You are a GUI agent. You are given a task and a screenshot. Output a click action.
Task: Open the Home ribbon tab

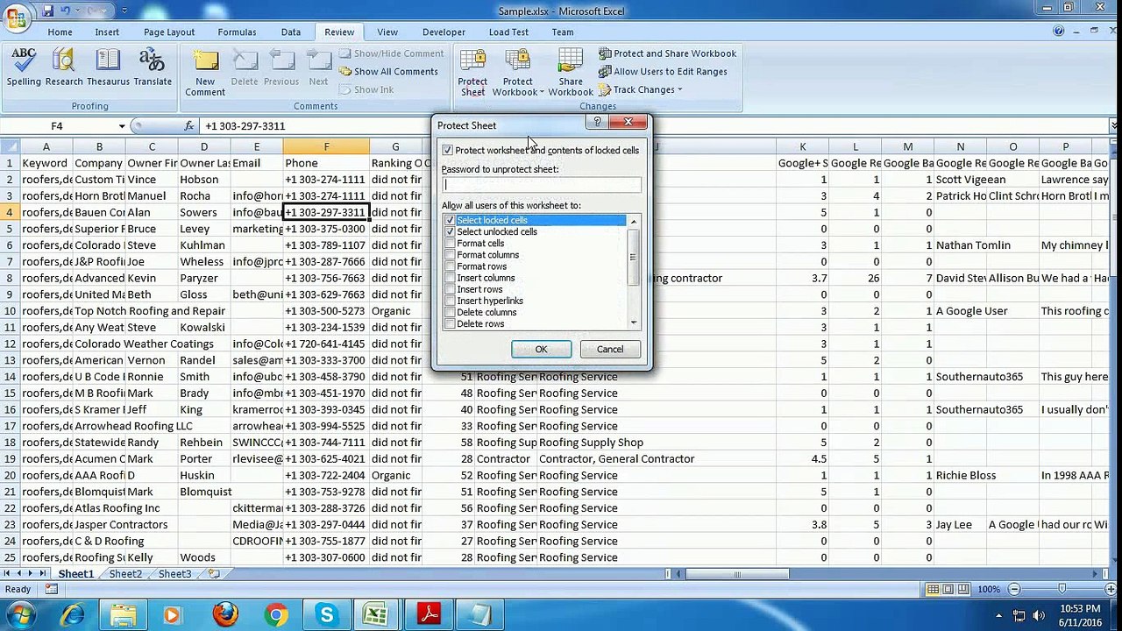click(x=60, y=32)
